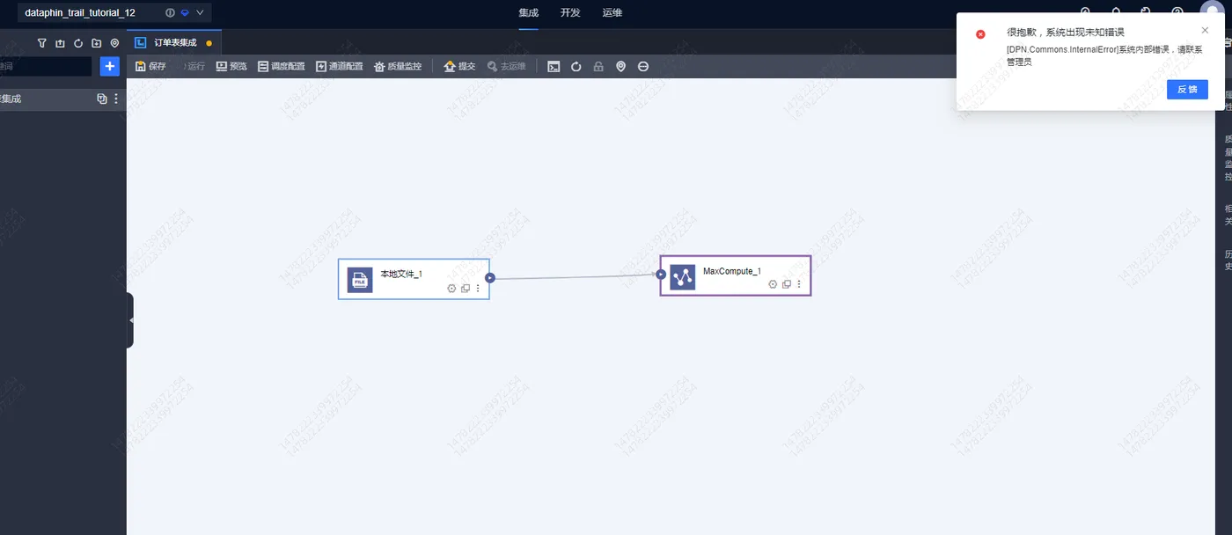Open the console terminal icon in the toolbar
Image resolution: width=1232 pixels, height=535 pixels.
coord(554,66)
